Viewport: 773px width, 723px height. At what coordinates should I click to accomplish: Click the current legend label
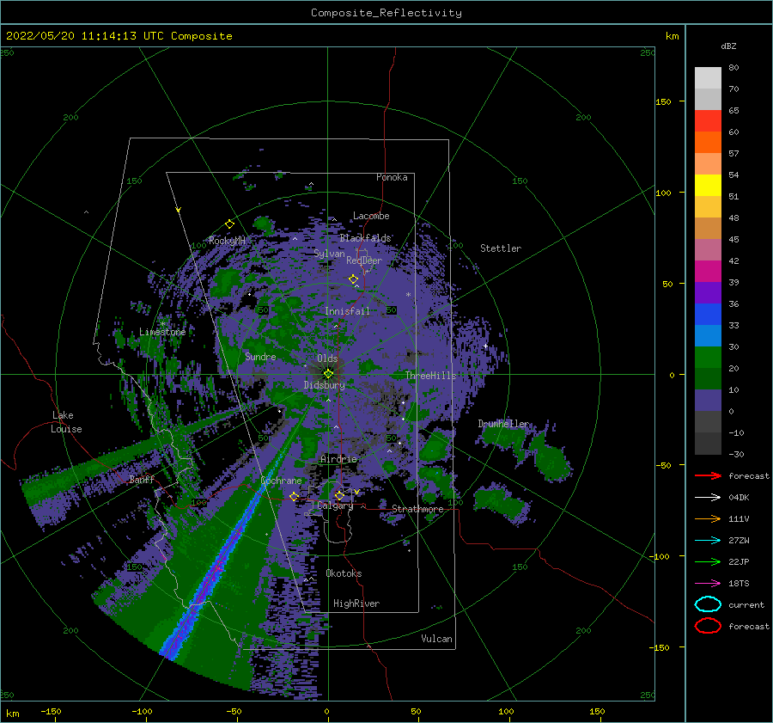point(746,604)
